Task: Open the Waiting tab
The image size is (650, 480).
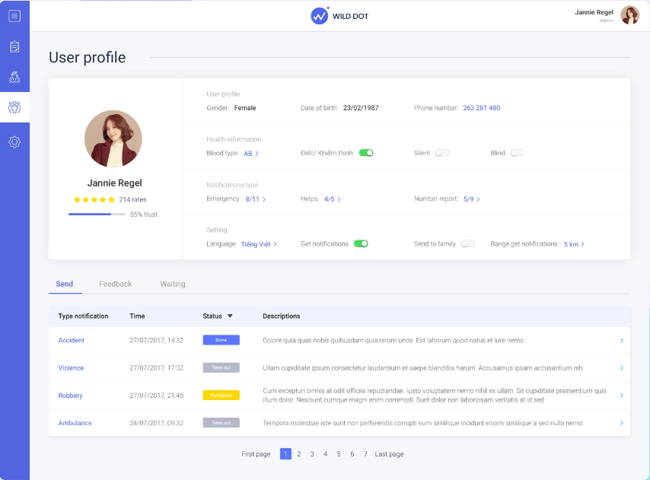Action: pyautogui.click(x=172, y=283)
